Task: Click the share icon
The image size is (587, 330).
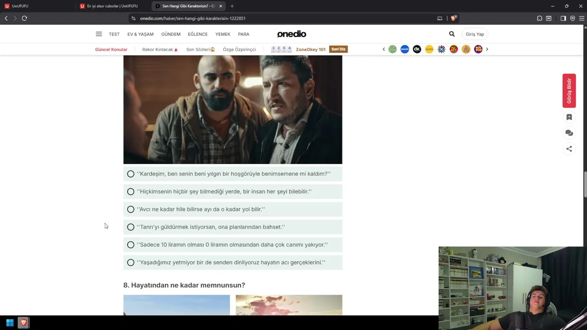Action: 569,148
